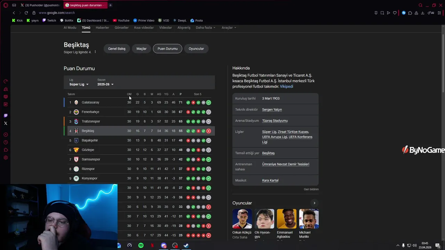Select the Pusholder X browser tab
Viewport: 445px width, 250px height.
pyautogui.click(x=41, y=5)
